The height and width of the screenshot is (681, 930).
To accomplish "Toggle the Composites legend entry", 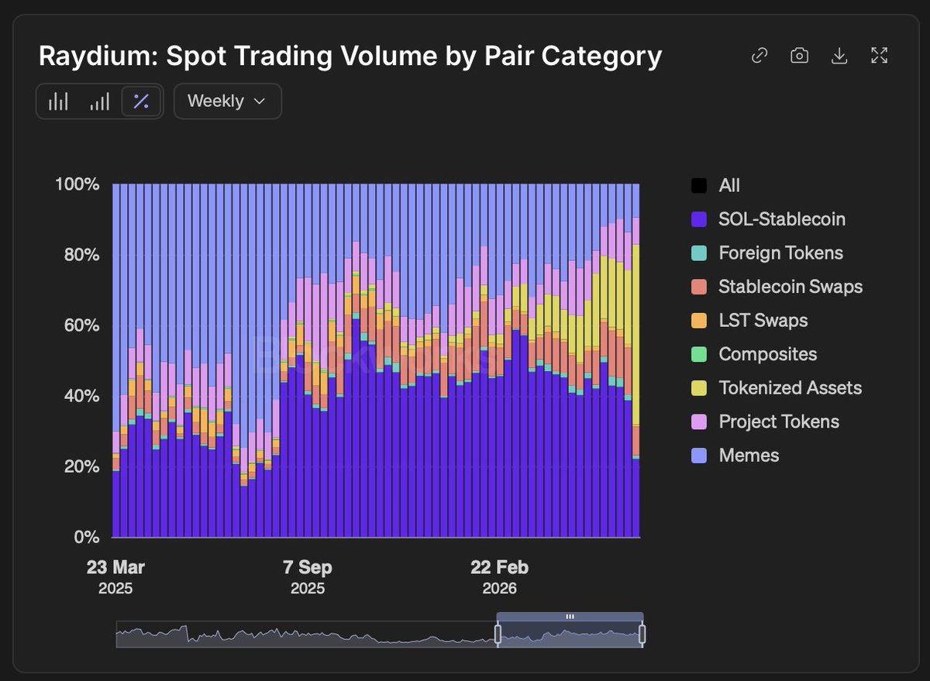I will coord(753,354).
